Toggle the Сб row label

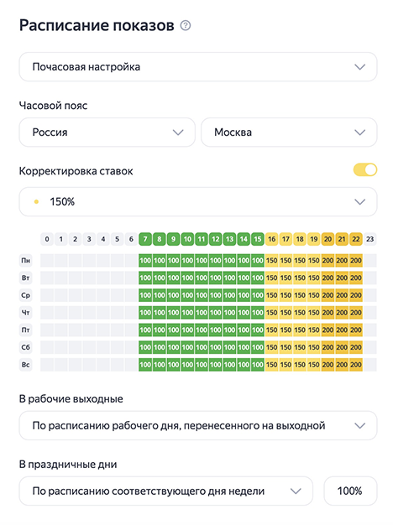26,347
